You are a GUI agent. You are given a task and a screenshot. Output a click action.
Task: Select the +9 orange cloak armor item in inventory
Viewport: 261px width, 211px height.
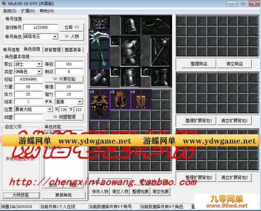[x=120, y=99]
